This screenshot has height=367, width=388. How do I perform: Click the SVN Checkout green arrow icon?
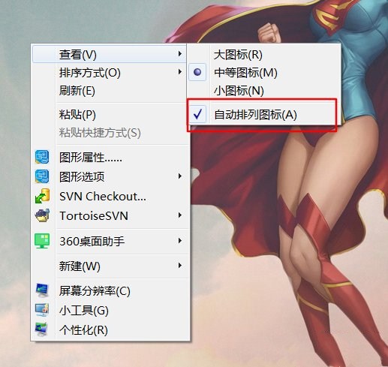(x=42, y=196)
